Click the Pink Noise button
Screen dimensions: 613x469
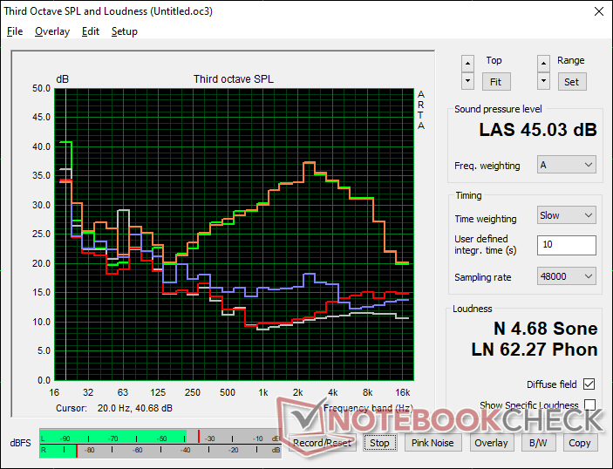[x=433, y=443]
